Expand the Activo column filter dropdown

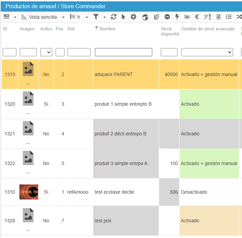[x=46, y=52]
